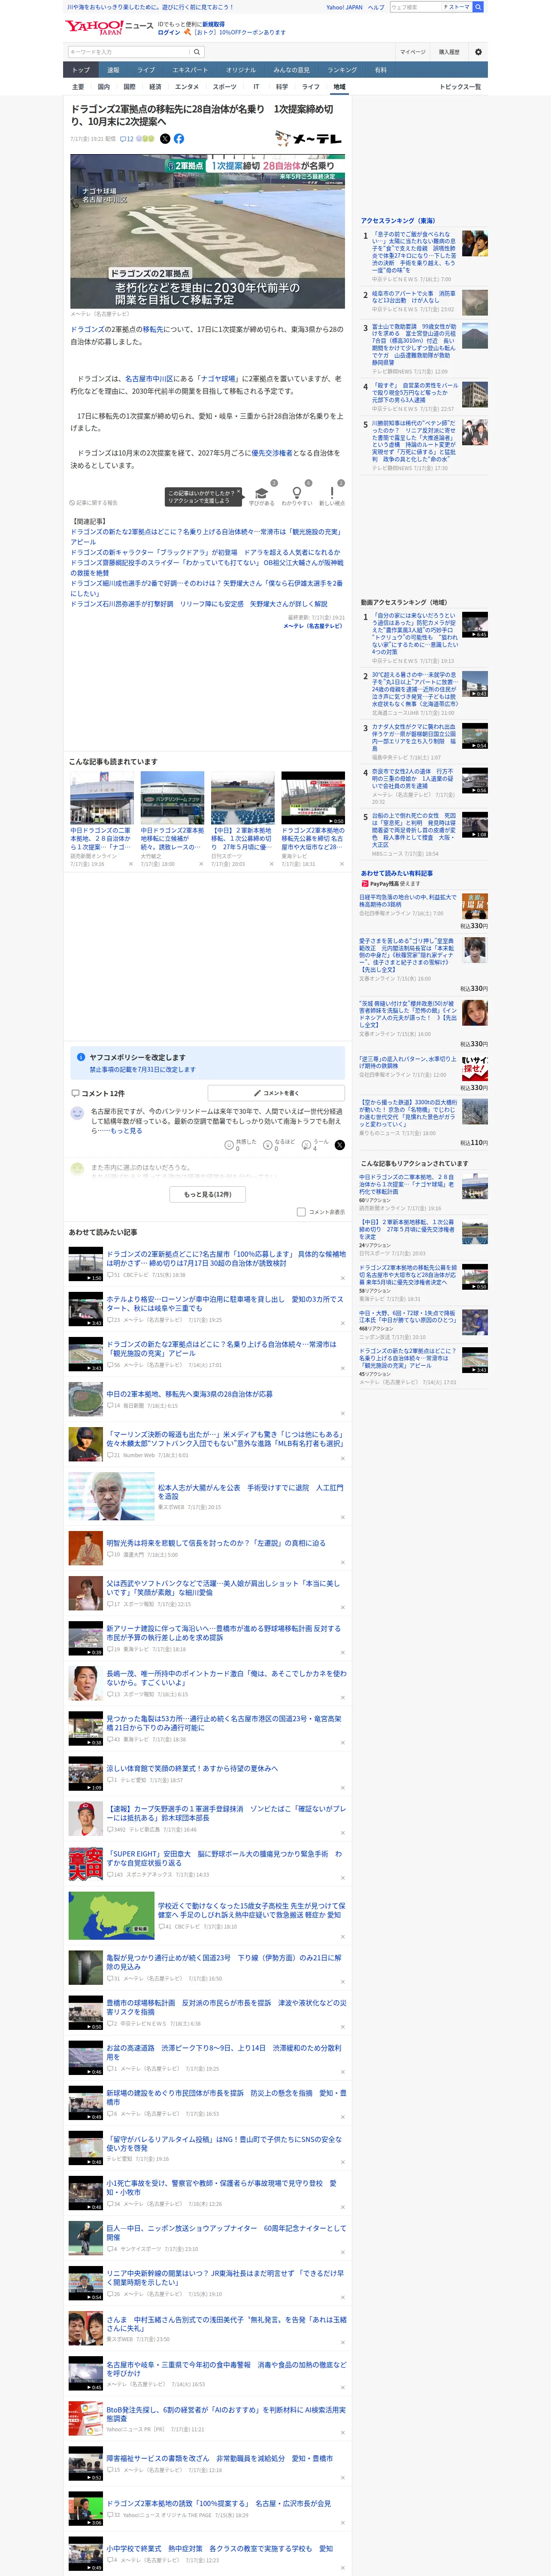Viewport: 551px width, 2576px height.
Task: Open the 禁止事項の記載を7月31日に改定します link
Action: pos(142,1070)
